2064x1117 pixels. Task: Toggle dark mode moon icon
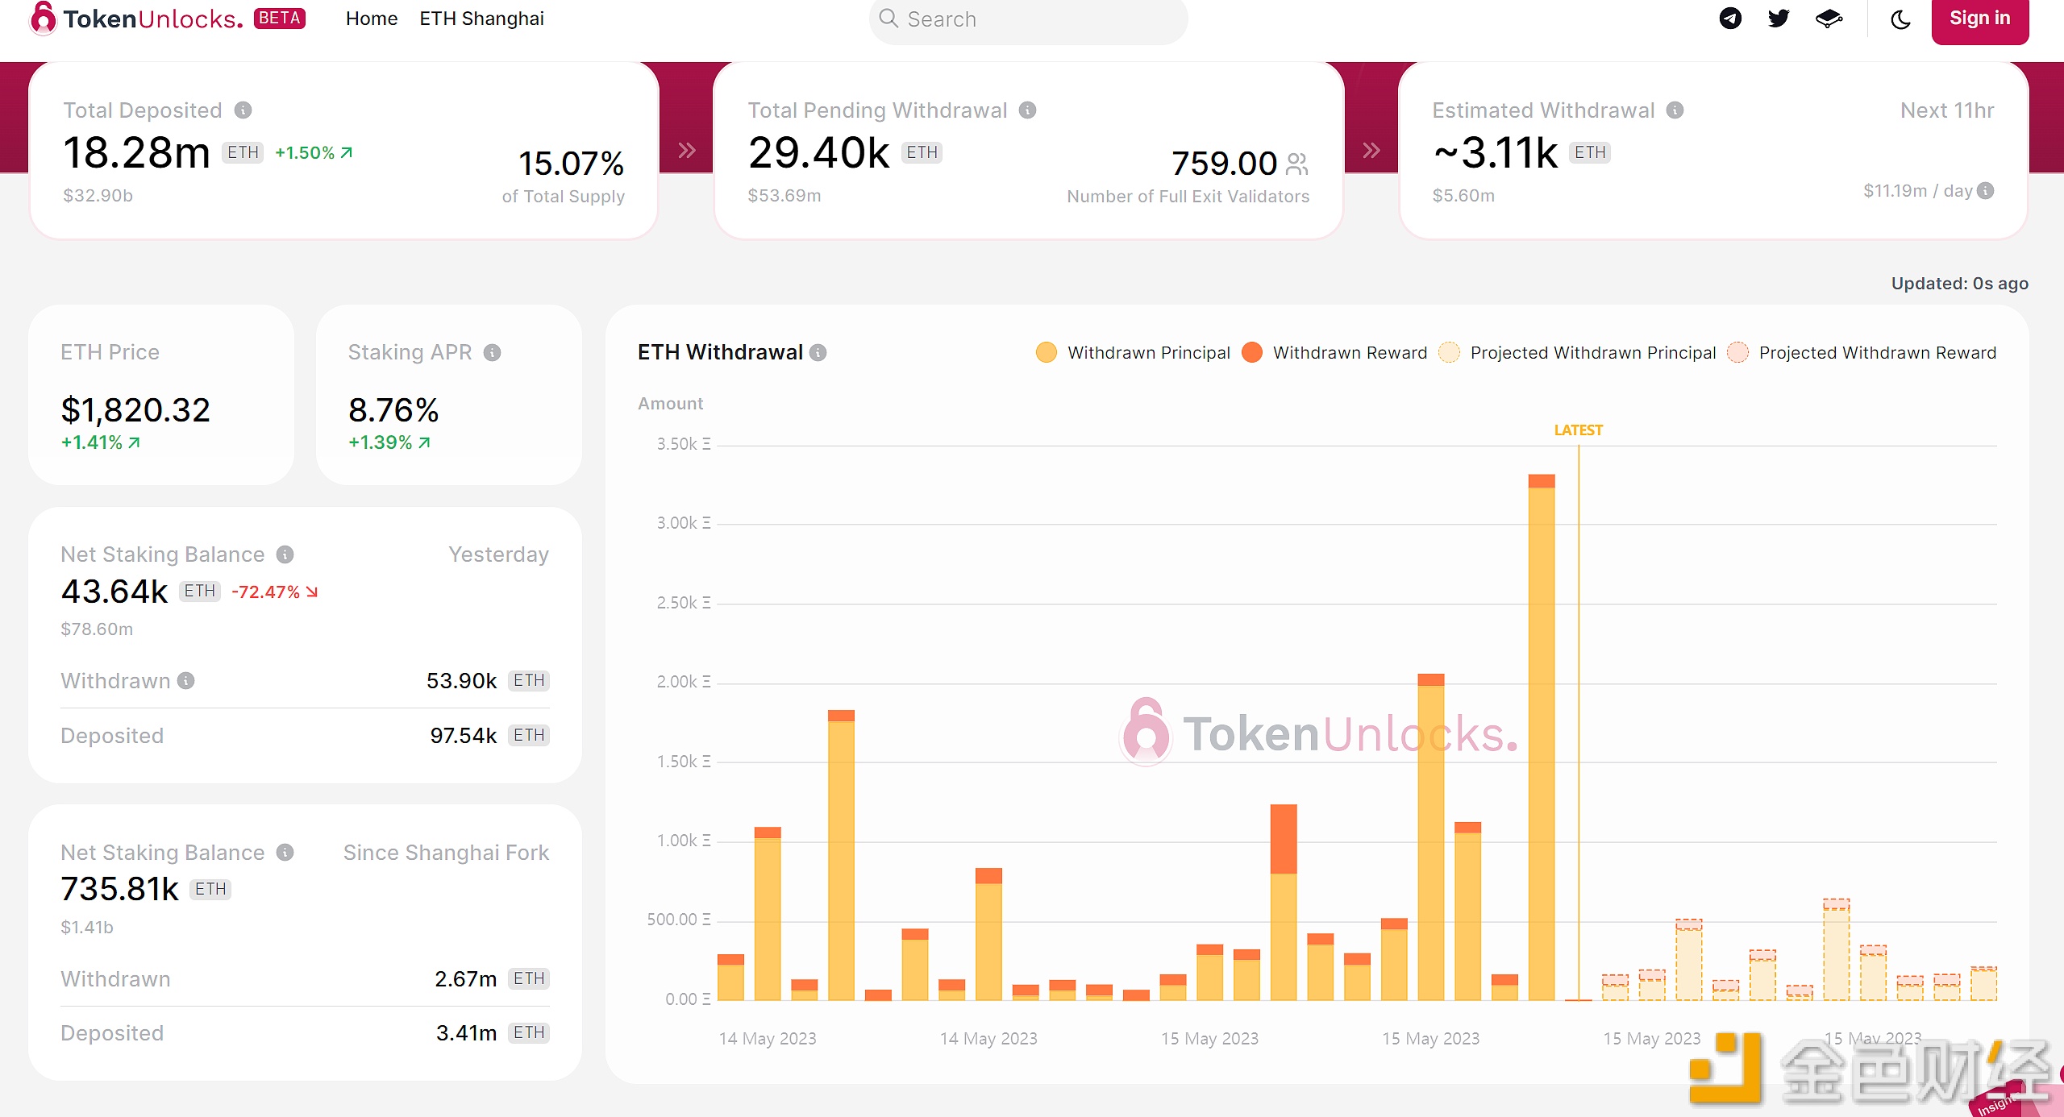pos(1900,19)
